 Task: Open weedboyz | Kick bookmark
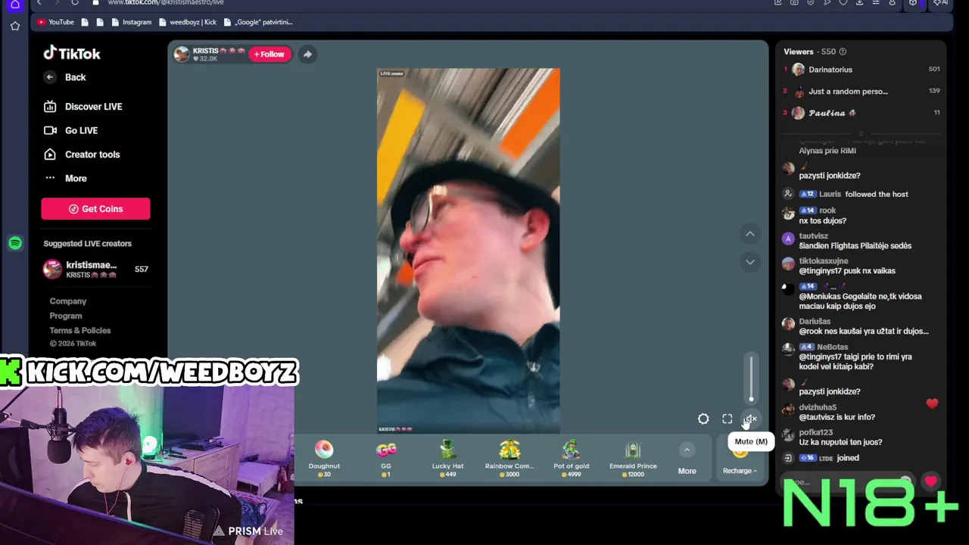pyautogui.click(x=188, y=22)
